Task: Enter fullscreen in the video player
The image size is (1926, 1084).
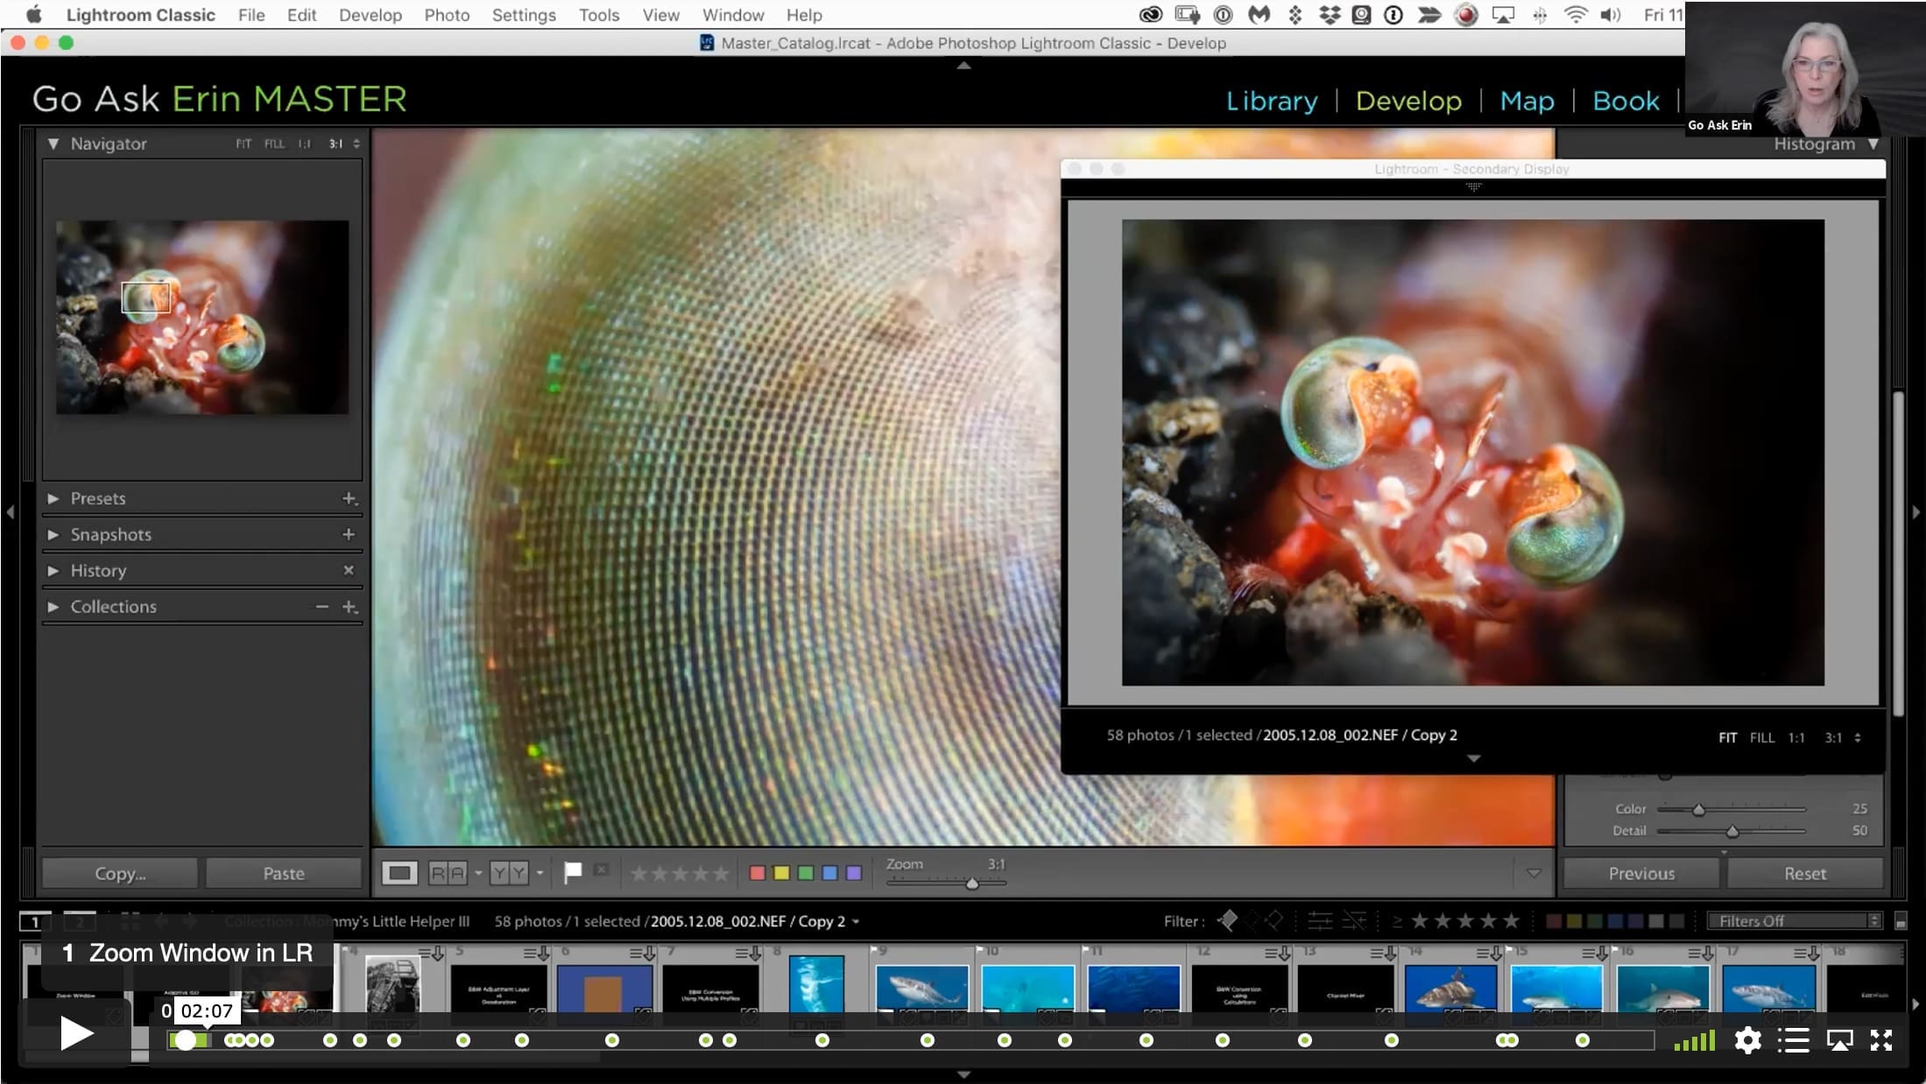Action: (x=1881, y=1040)
